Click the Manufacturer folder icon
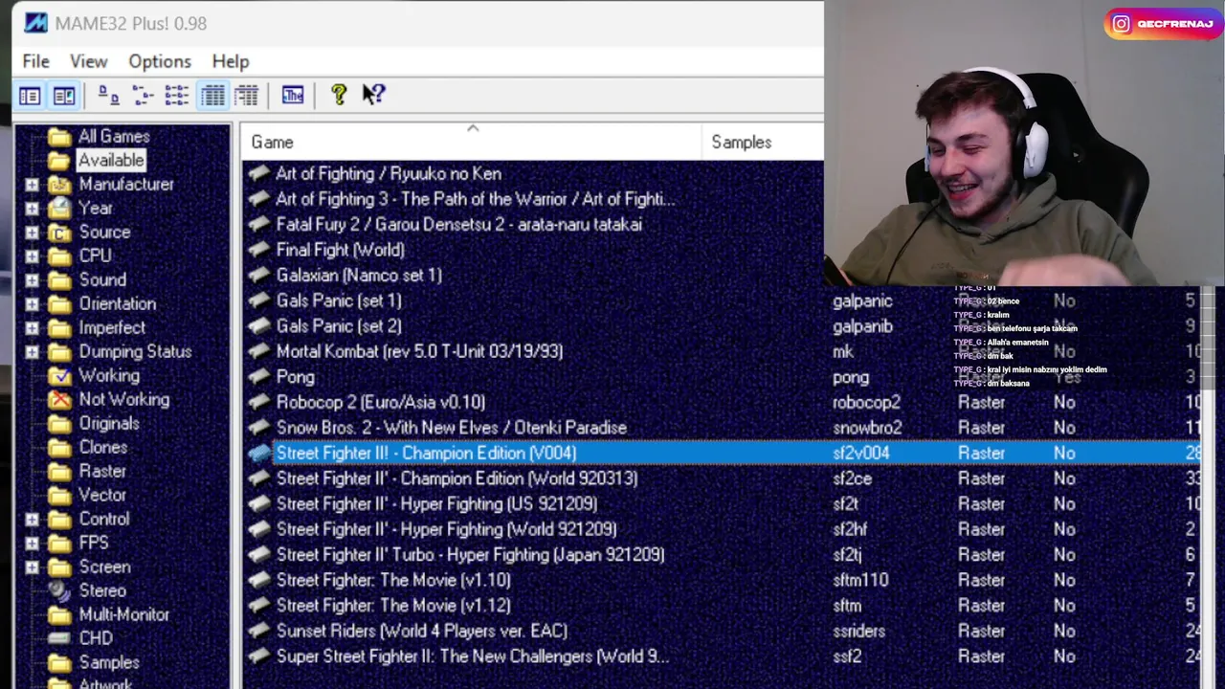1225x689 pixels. 59,185
